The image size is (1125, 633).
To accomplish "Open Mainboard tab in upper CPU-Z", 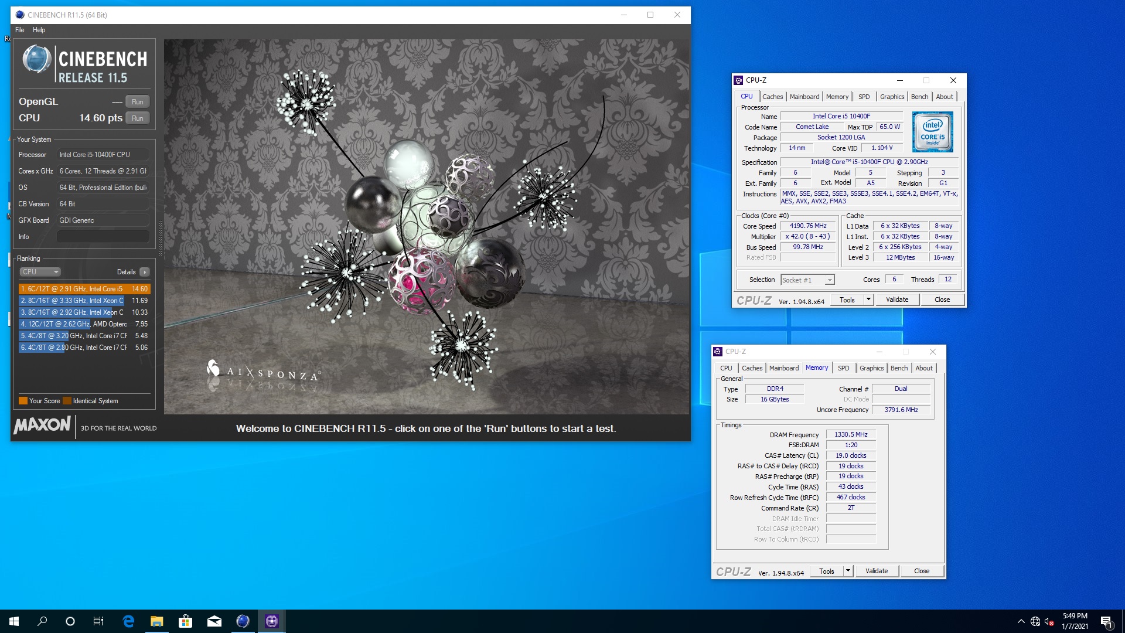I will 804,97.
